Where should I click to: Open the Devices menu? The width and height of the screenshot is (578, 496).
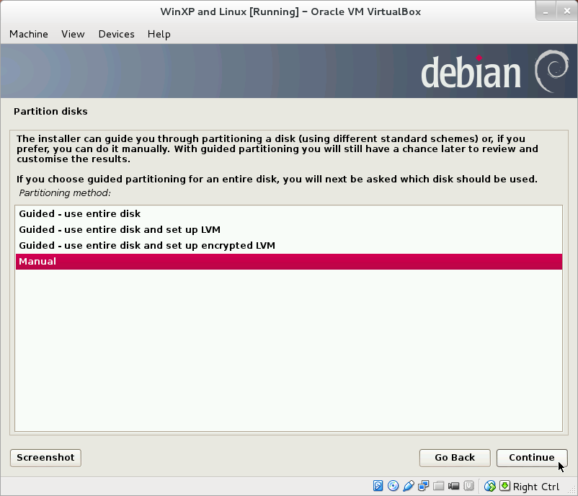coord(116,34)
